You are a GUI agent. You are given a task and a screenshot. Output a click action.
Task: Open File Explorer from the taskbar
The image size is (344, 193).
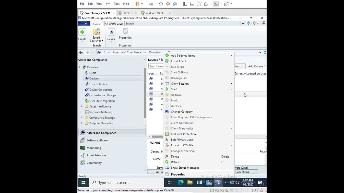[x=190, y=183]
